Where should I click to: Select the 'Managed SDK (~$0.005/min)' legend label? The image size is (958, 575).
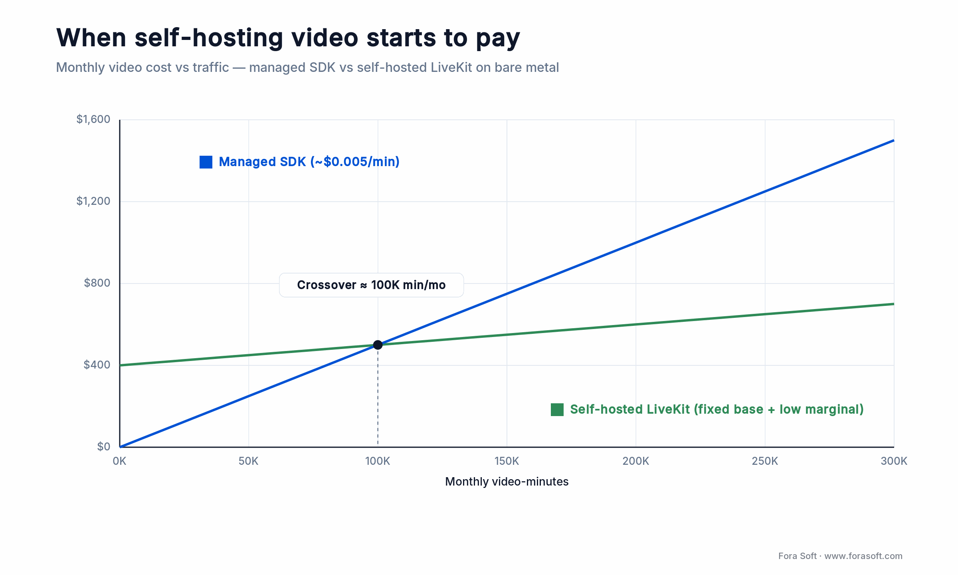point(309,162)
